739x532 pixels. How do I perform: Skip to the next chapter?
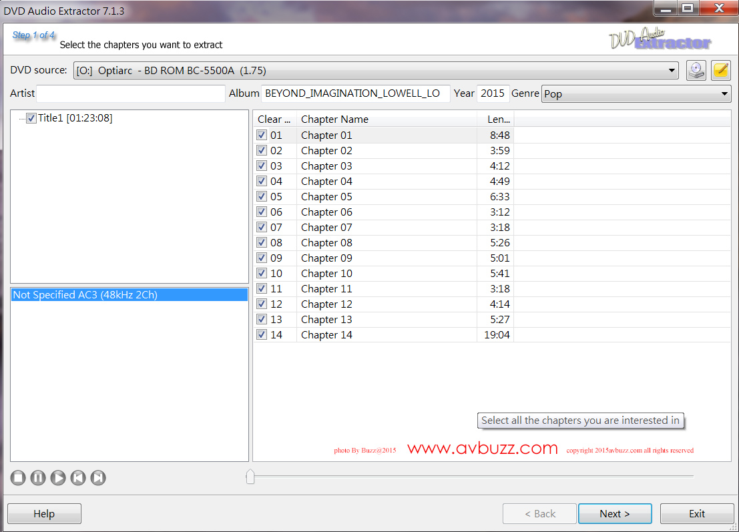98,478
